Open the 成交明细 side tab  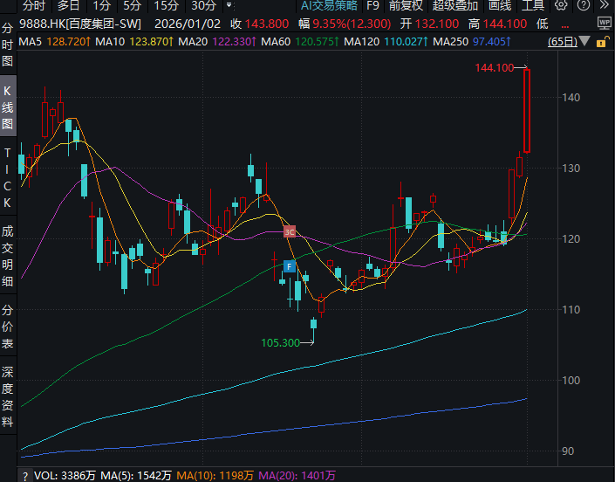pos(8,256)
